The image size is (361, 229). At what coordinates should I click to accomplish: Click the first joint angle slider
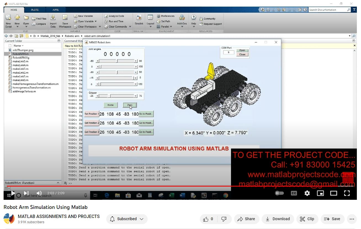point(116,61)
